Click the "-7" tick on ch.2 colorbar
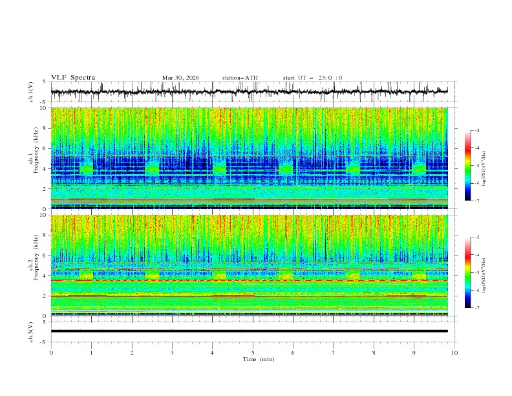The height and width of the screenshot is (396, 512). pos(476,307)
